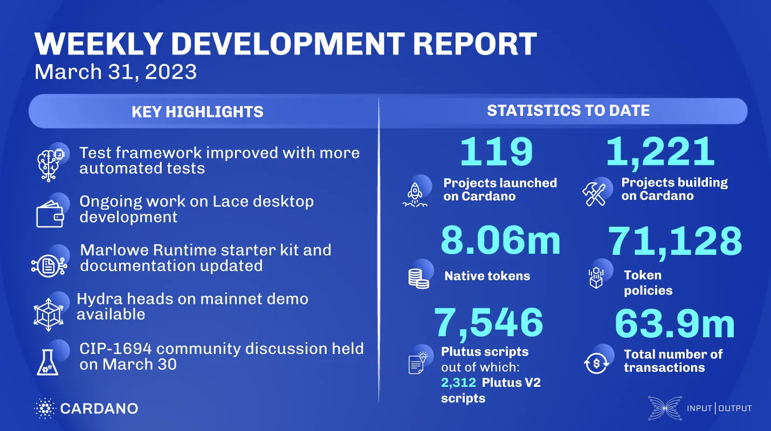
Task: Click the "Token policies" label
Action: 648,283
